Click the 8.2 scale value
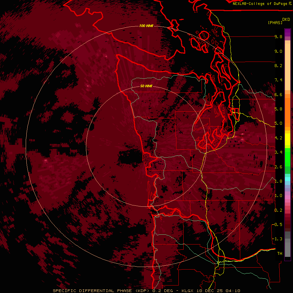This screenshot has height=293, width=293. tap(278, 65)
